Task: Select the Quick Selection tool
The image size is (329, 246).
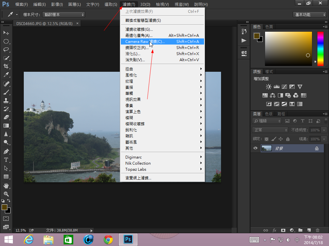Action: (6, 58)
